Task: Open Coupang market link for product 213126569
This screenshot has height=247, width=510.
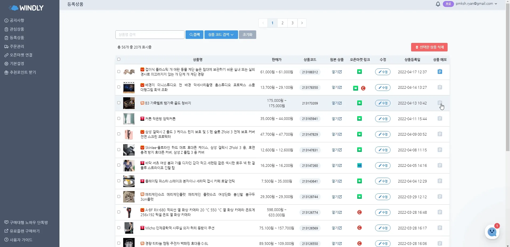Action: 359,228
